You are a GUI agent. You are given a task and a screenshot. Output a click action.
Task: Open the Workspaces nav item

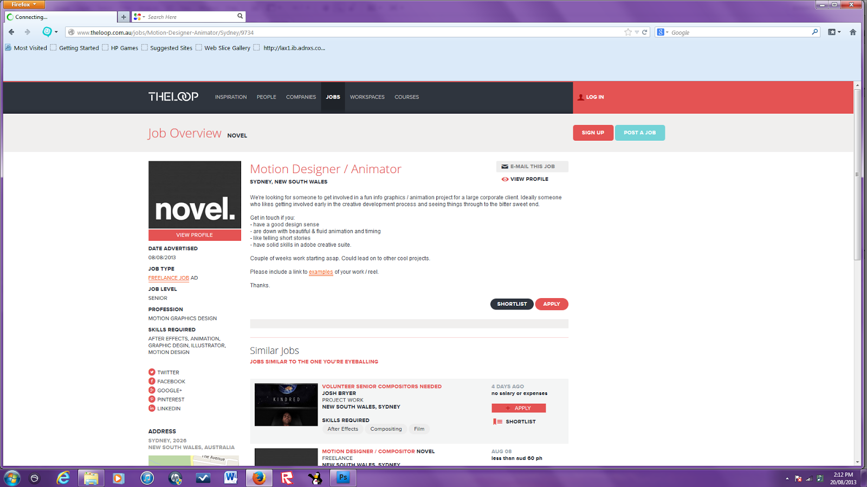point(367,97)
